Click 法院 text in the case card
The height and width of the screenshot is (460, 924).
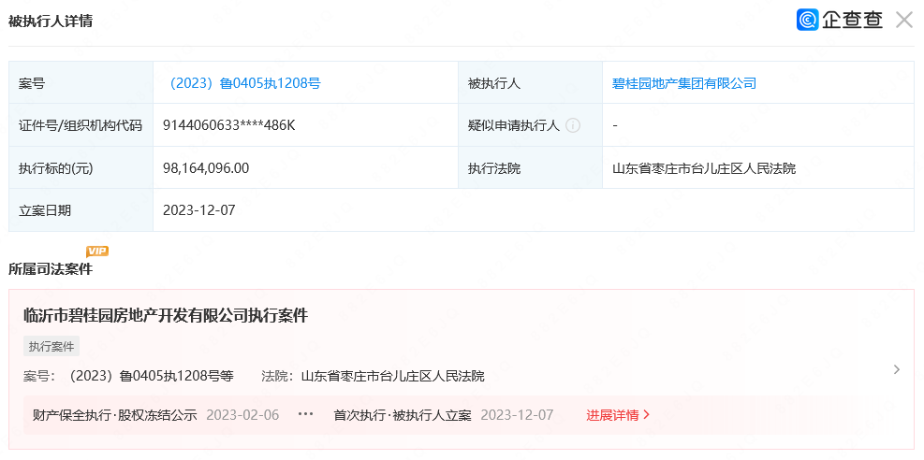click(373, 376)
